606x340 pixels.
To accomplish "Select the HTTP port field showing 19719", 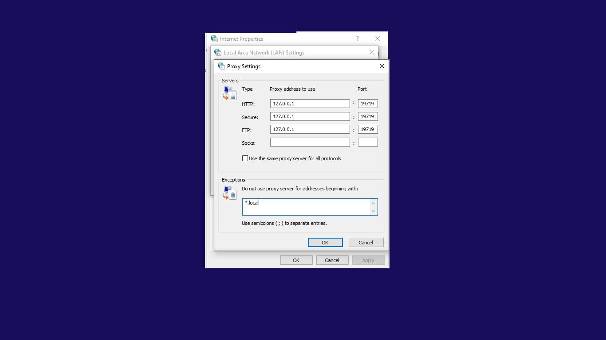I will click(368, 103).
